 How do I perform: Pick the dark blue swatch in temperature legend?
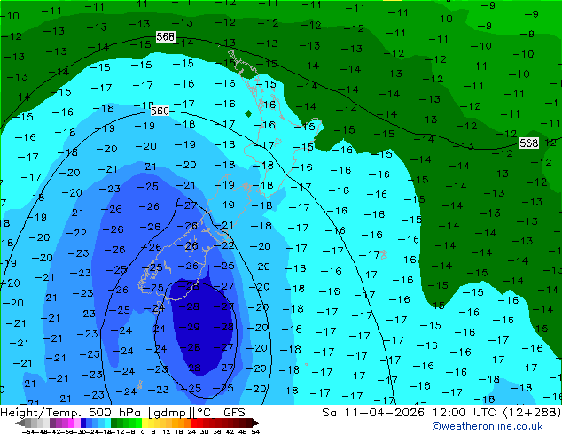click(83, 422)
